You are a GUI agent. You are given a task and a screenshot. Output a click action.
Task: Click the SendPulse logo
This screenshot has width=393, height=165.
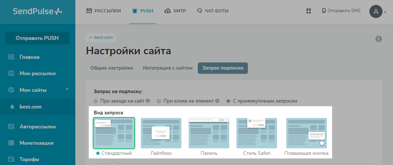pyautogui.click(x=37, y=11)
